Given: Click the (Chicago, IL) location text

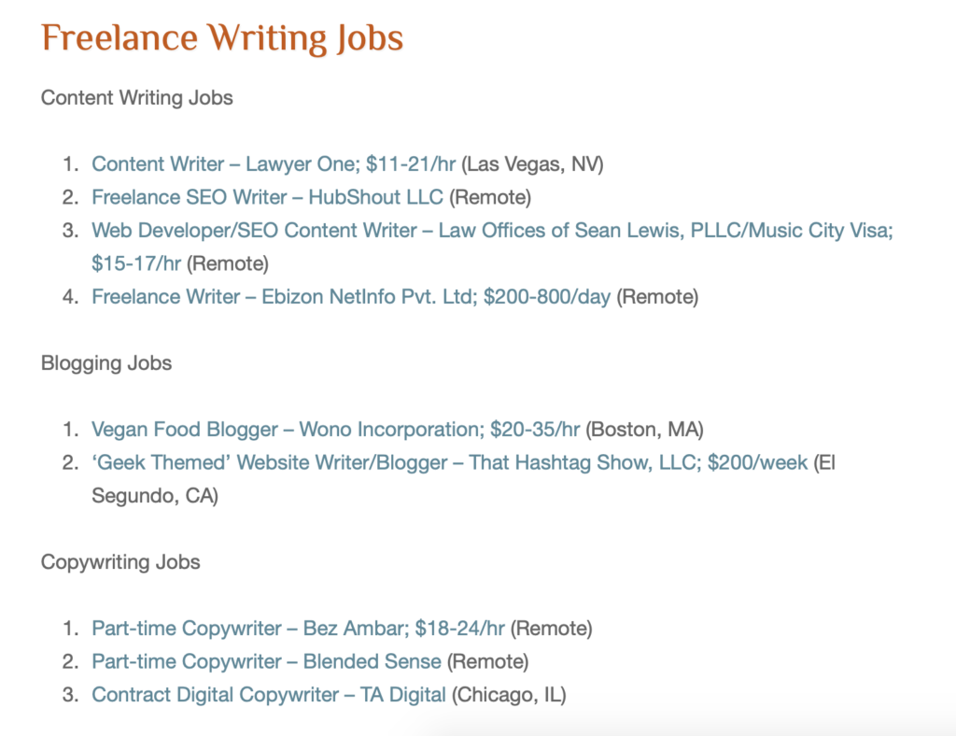Looking at the screenshot, I should pyautogui.click(x=509, y=695).
